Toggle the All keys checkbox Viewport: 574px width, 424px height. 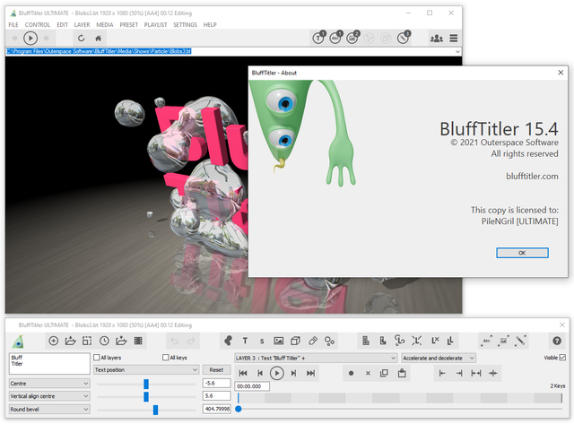(x=165, y=358)
